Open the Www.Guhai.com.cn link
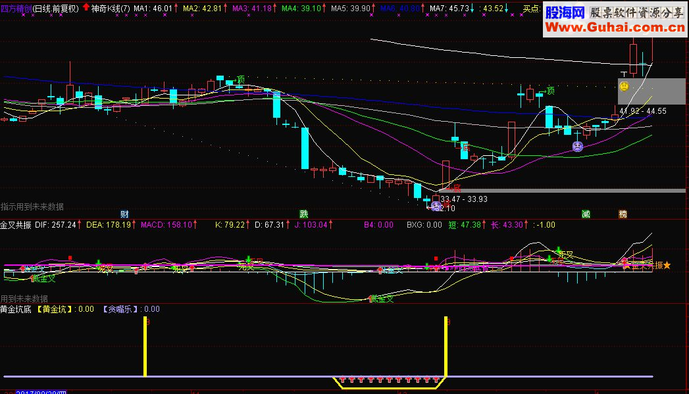The width and height of the screenshot is (689, 394). [x=615, y=27]
